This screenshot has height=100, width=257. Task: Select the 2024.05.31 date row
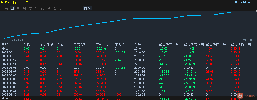(9, 91)
